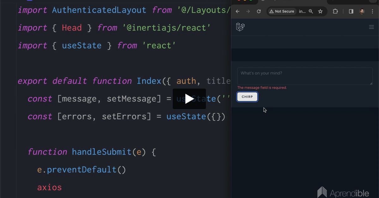Open the Not Secure site info warning
The height and width of the screenshot is (198, 379).
[x=281, y=11]
